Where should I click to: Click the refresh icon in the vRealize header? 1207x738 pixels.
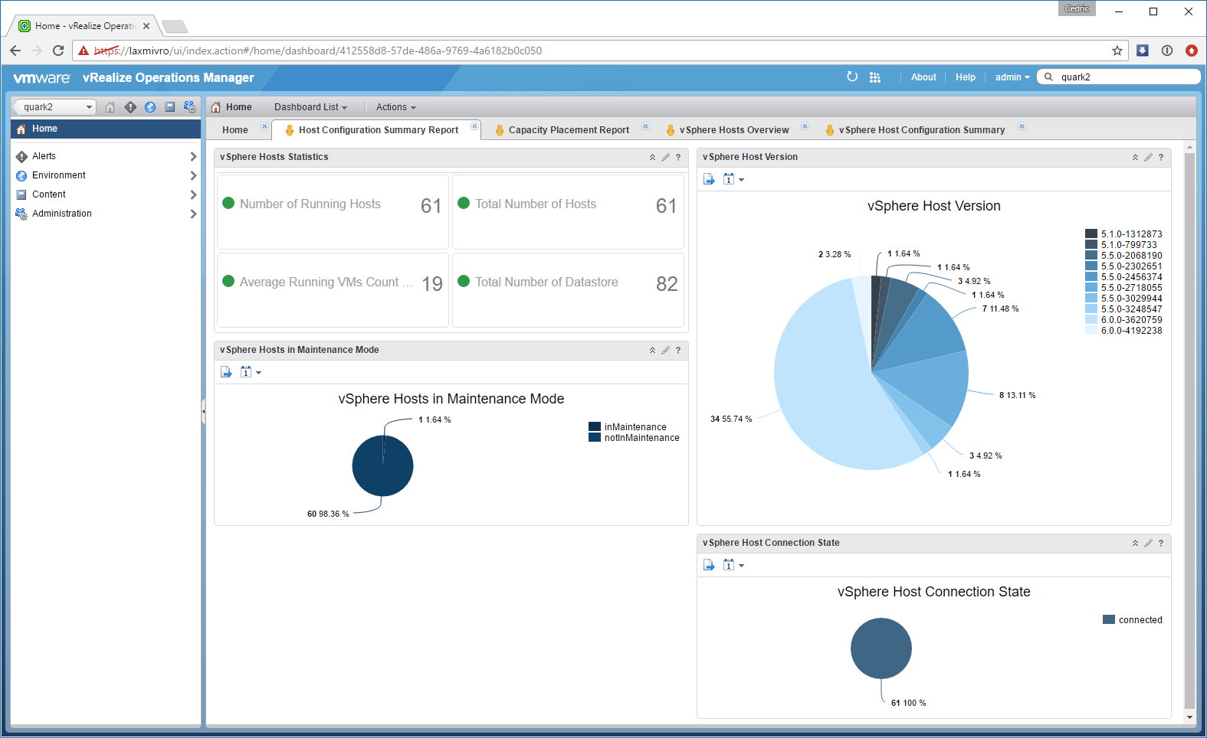(852, 77)
